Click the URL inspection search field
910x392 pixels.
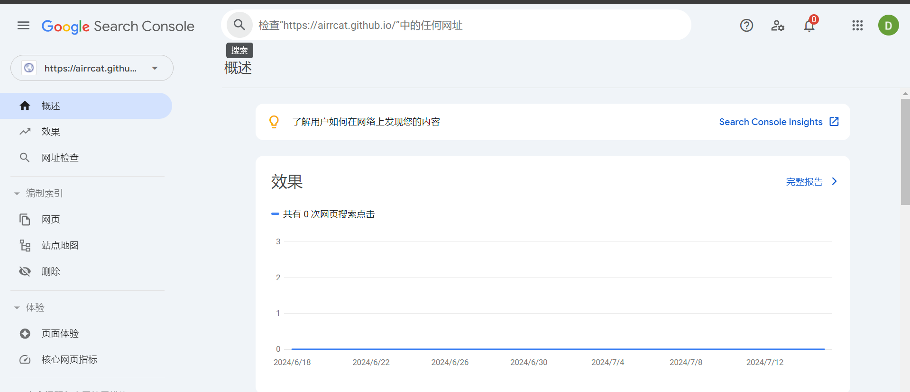click(x=469, y=26)
